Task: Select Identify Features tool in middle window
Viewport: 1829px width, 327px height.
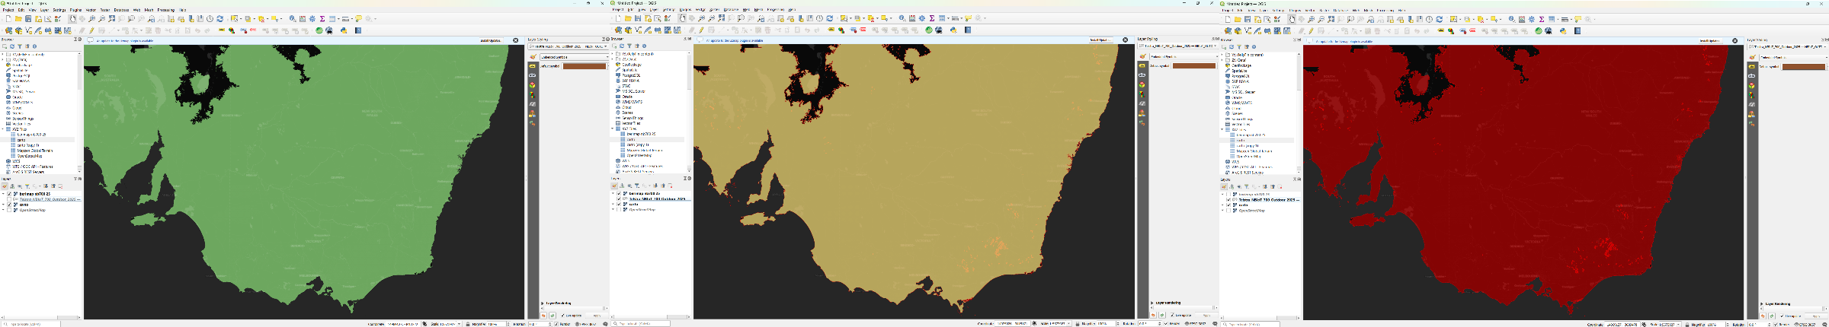Action: [902, 19]
